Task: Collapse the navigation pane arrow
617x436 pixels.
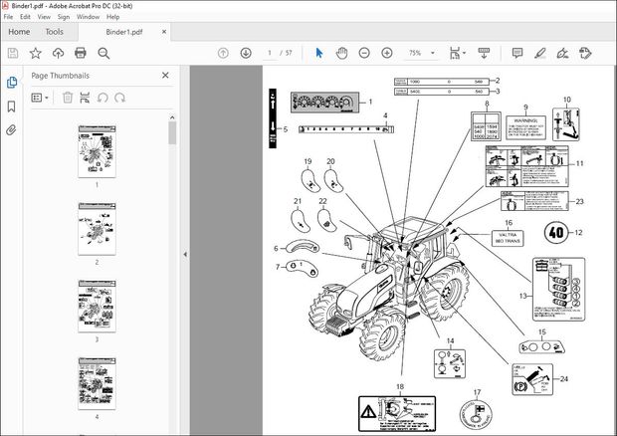Action: tap(185, 254)
